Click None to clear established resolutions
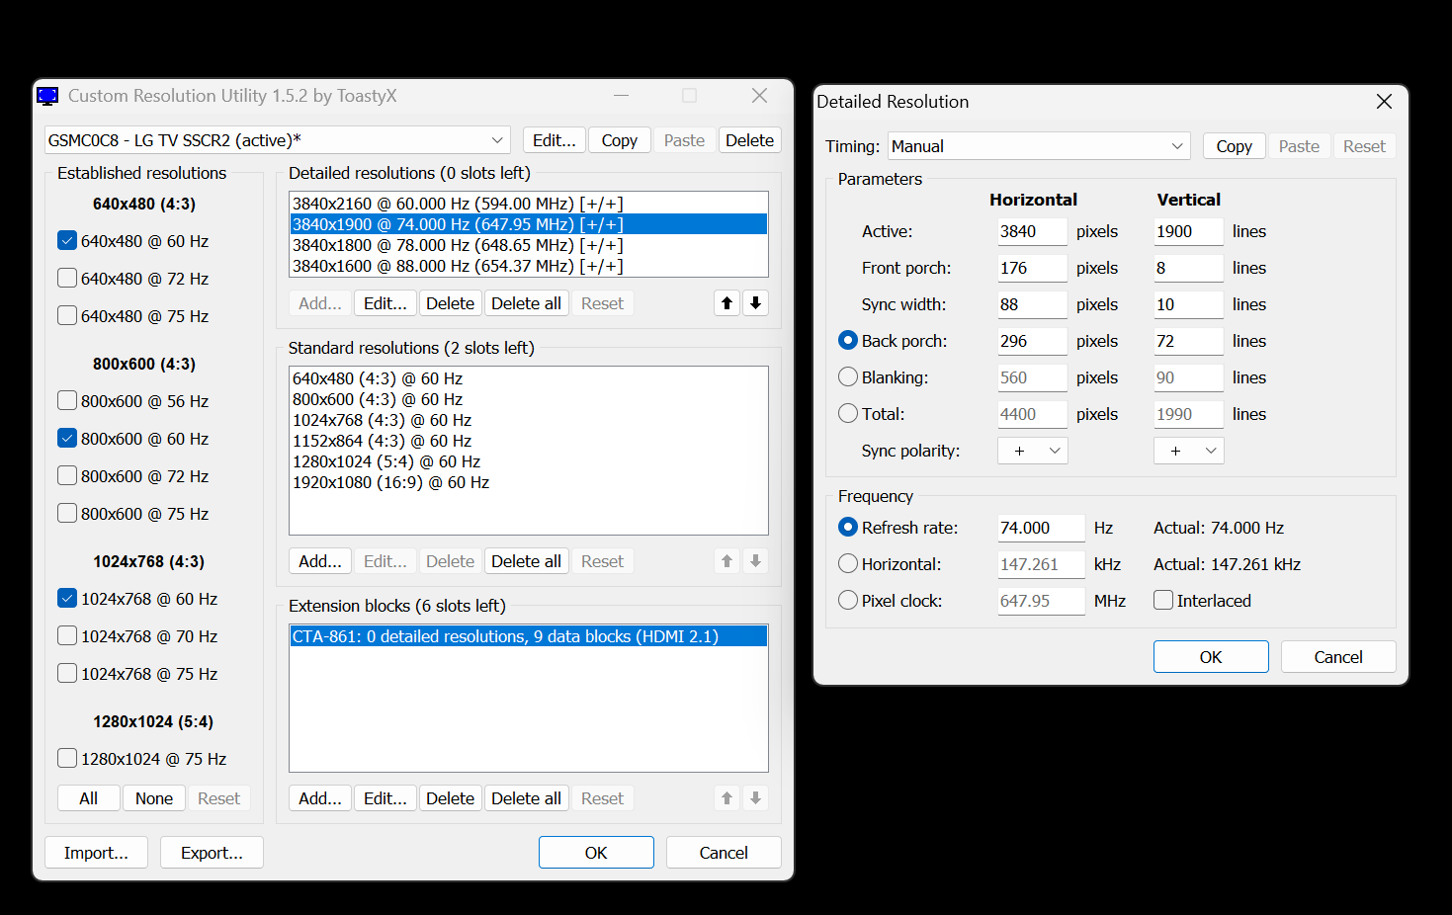The image size is (1452, 915). coord(153,797)
